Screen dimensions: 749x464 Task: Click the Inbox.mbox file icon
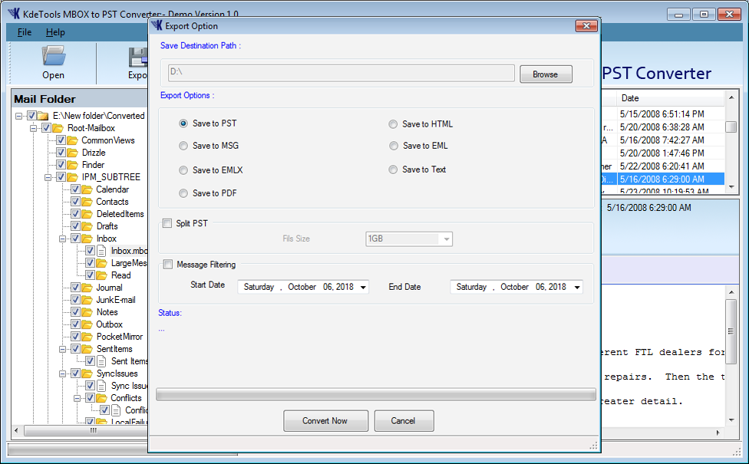(102, 251)
